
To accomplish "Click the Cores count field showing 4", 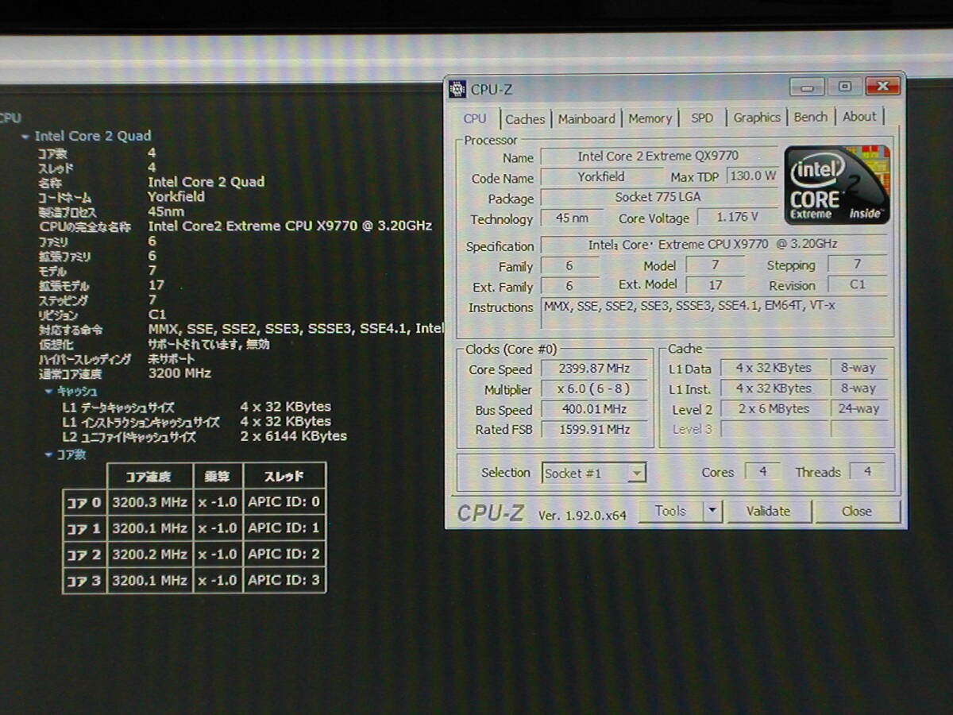I will pos(762,471).
